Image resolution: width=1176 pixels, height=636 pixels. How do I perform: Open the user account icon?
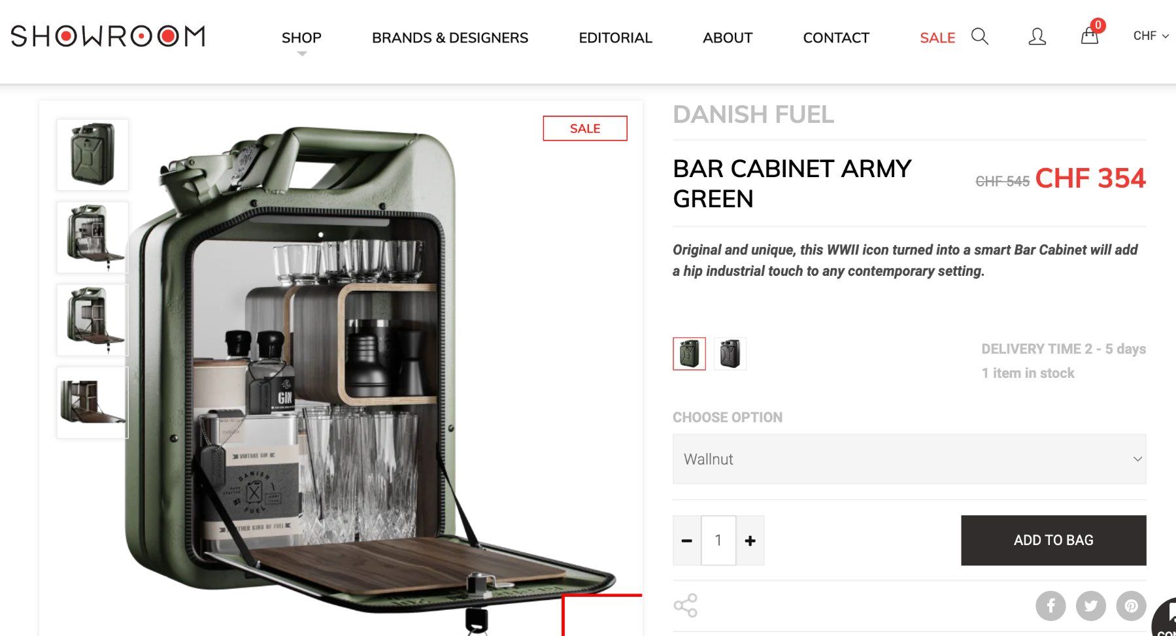click(1037, 37)
